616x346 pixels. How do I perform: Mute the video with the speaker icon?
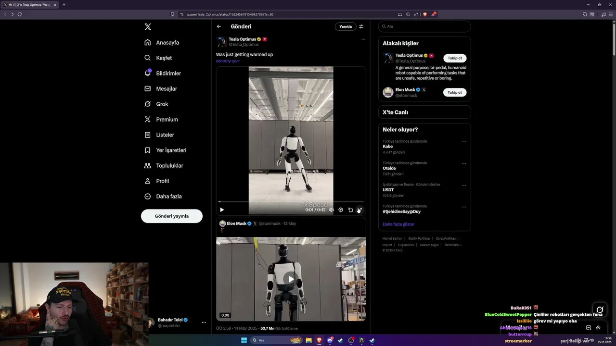[331, 210]
